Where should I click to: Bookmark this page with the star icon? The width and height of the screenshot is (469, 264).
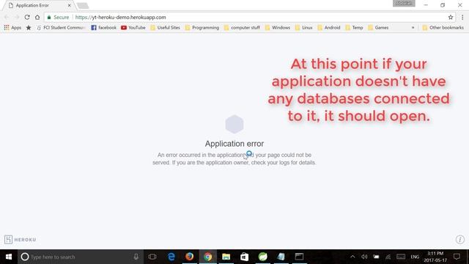[451, 18]
